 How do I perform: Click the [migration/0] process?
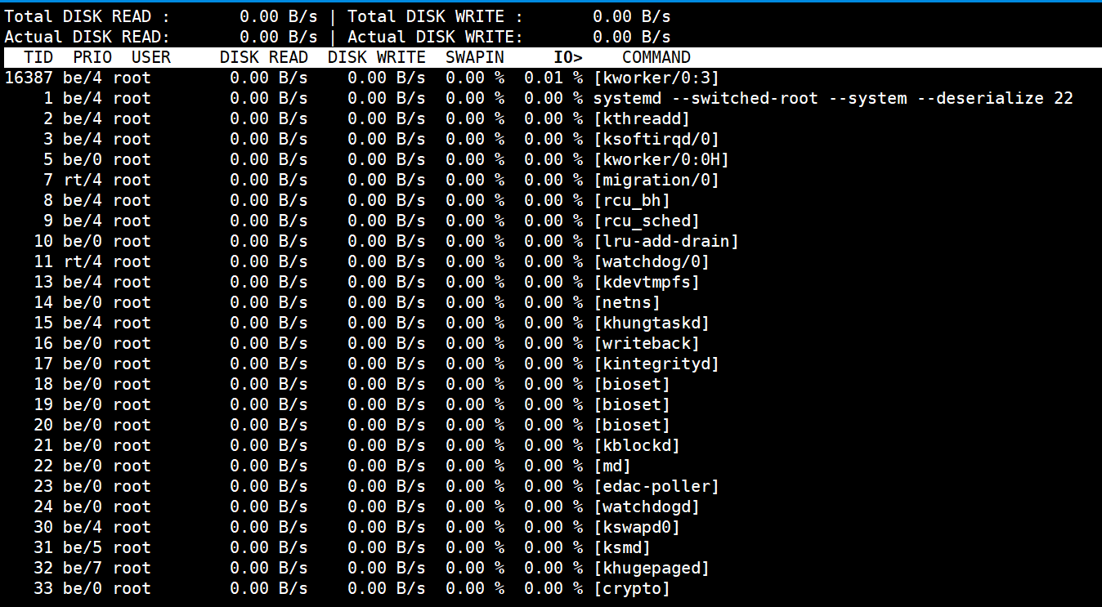656,180
